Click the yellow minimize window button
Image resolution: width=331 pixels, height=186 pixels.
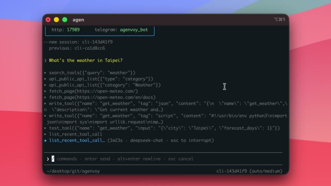coord(56,20)
